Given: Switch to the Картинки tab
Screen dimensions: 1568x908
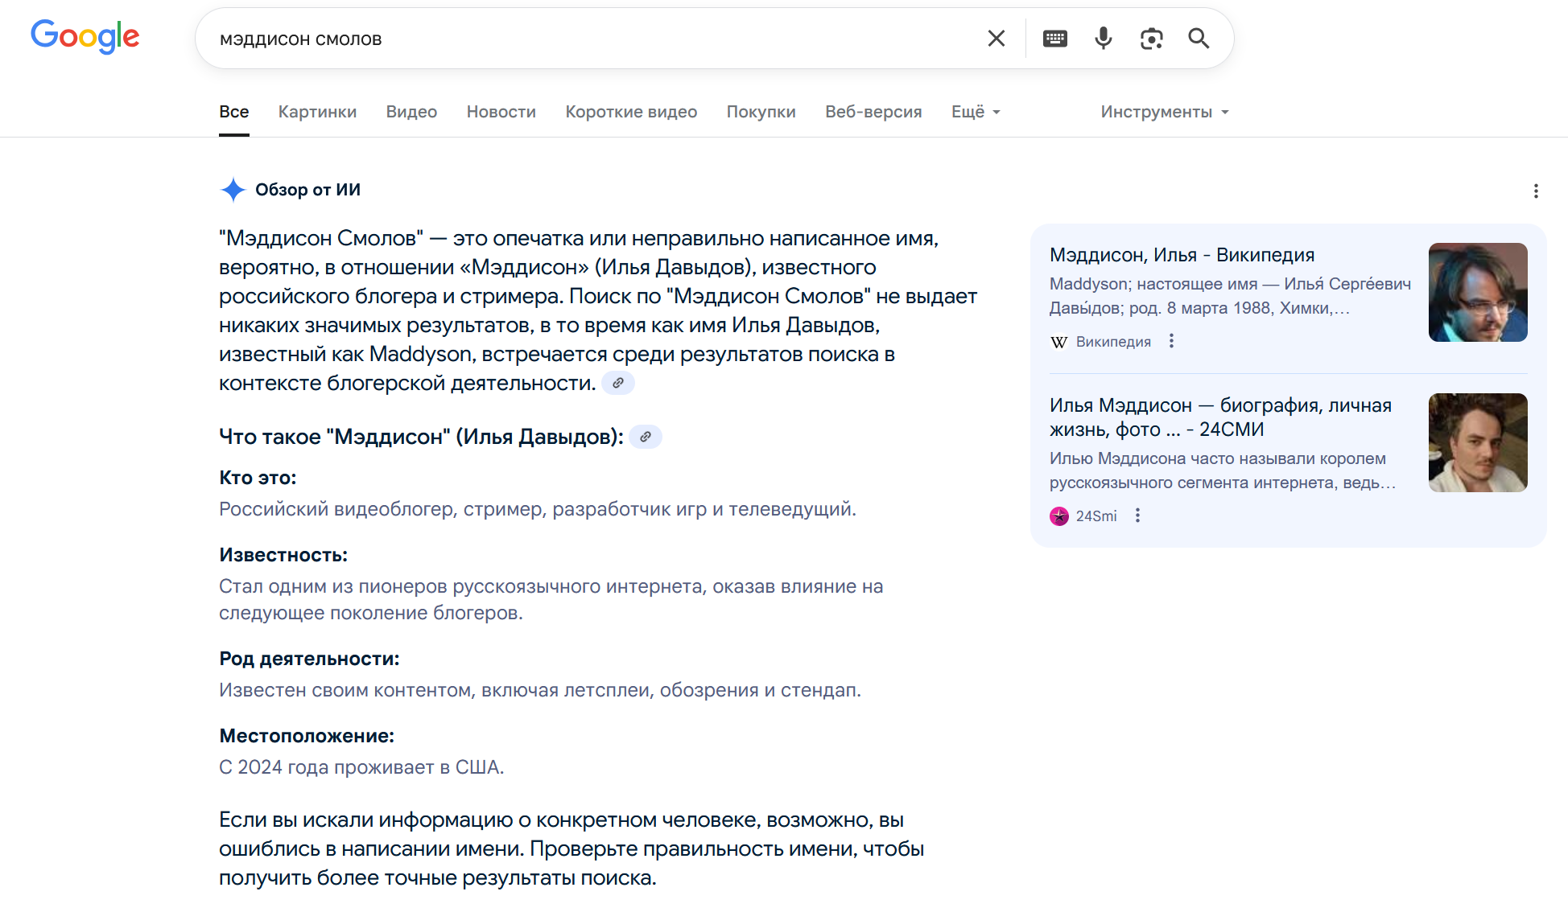Looking at the screenshot, I should [317, 112].
